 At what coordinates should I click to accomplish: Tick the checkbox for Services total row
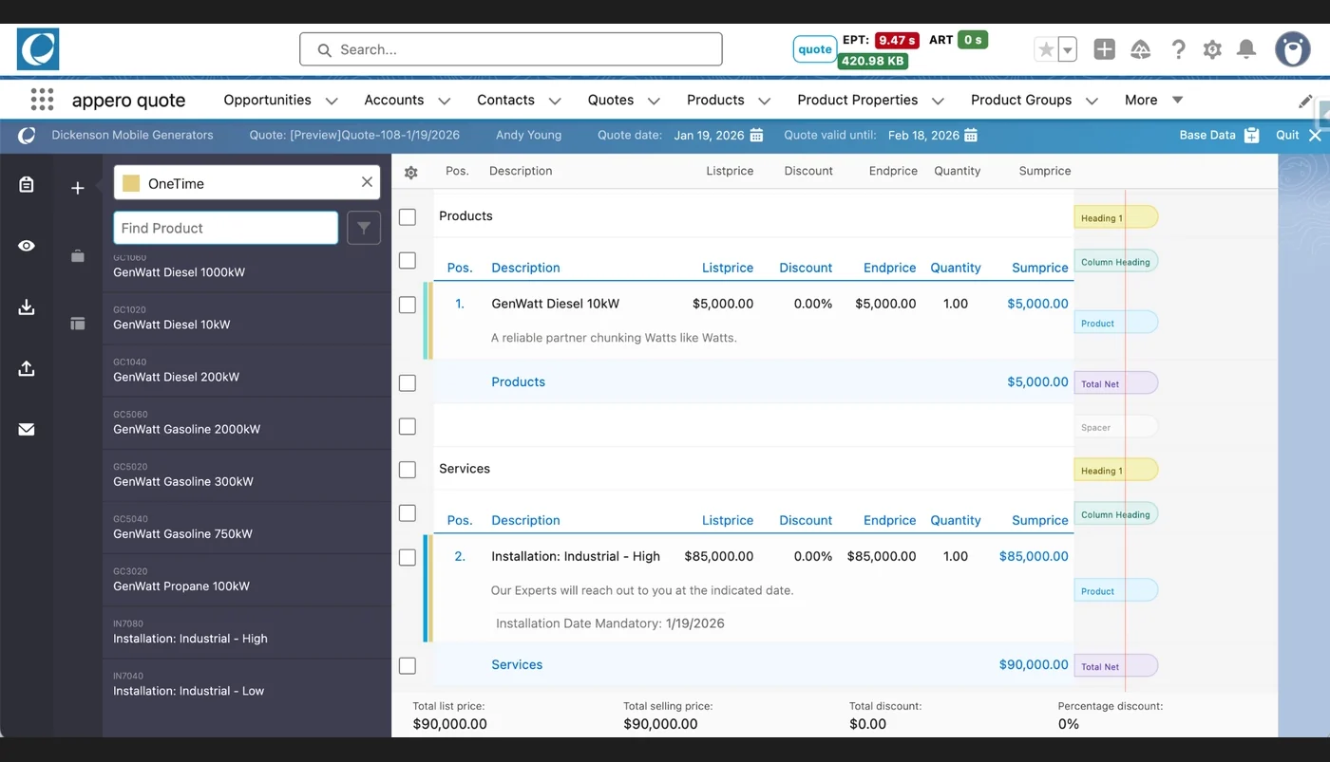(408, 666)
